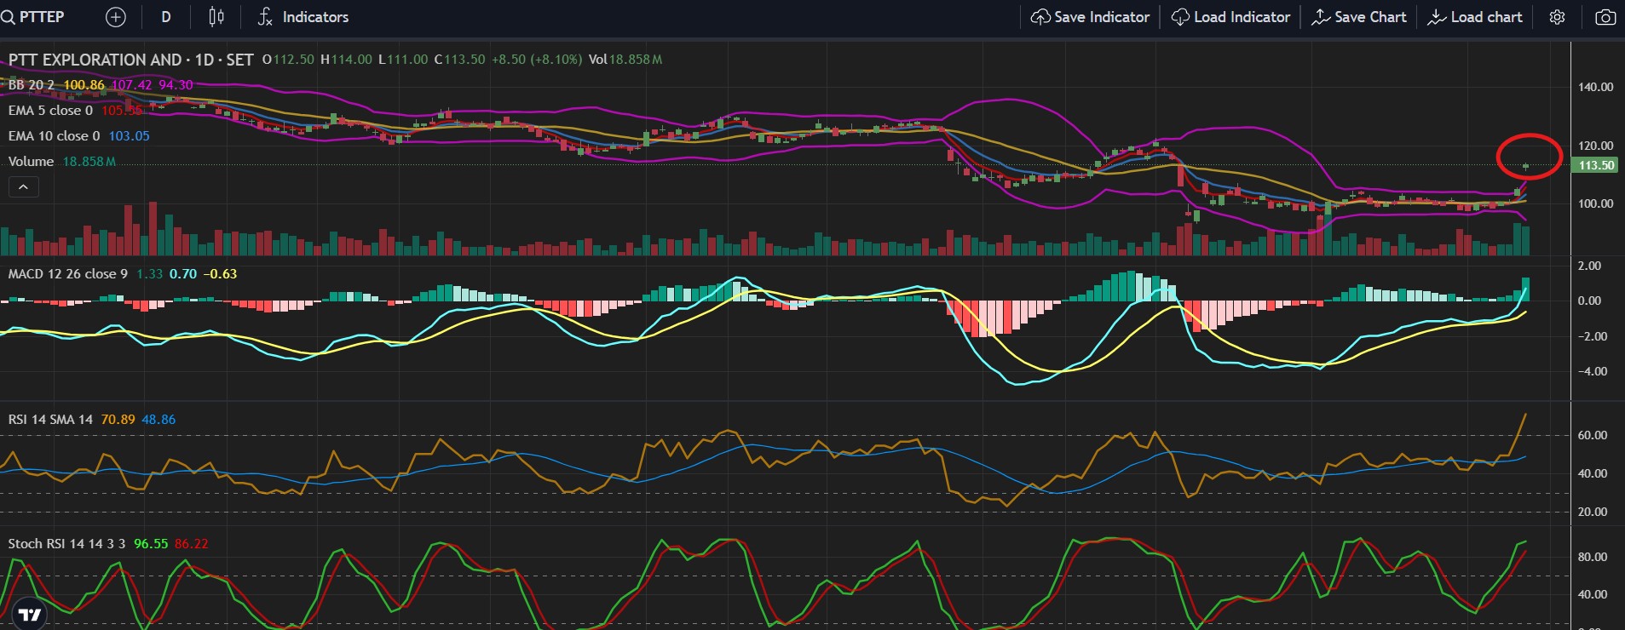Click the open value O112.50
The width and height of the screenshot is (1625, 630).
[x=288, y=60]
